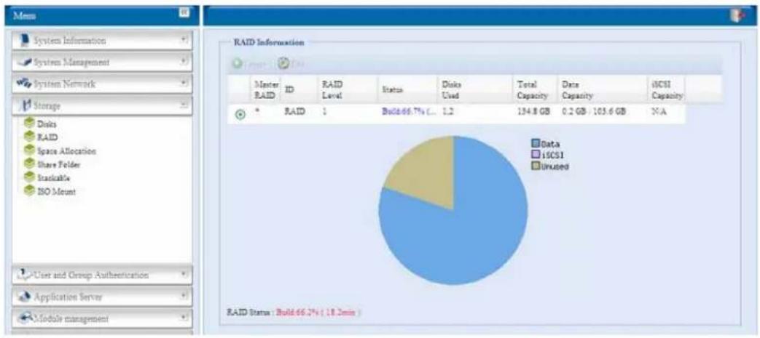Expand the System Network section arrow
Image resolution: width=760 pixels, height=338 pixels.
click(184, 83)
